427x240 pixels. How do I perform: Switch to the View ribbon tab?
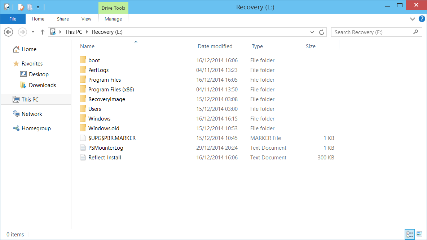pos(86,19)
